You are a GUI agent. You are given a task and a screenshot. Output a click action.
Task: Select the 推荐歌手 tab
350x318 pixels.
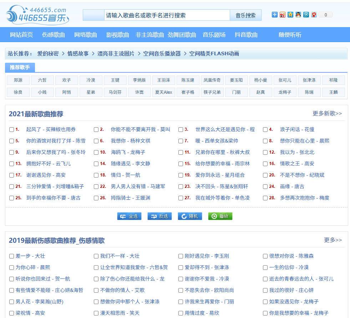[20, 67]
